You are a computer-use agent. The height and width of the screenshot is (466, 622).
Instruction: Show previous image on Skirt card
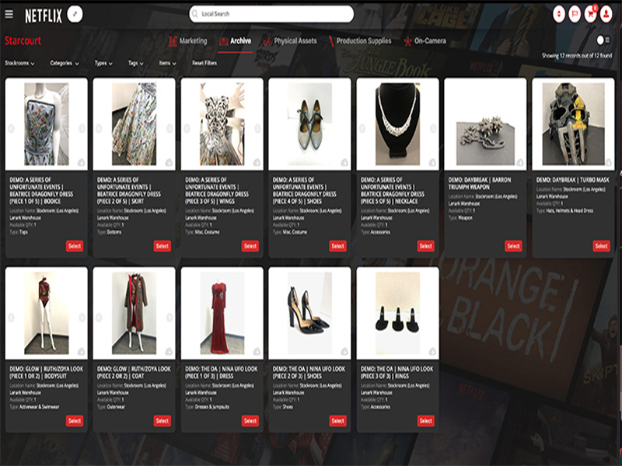coord(99,129)
